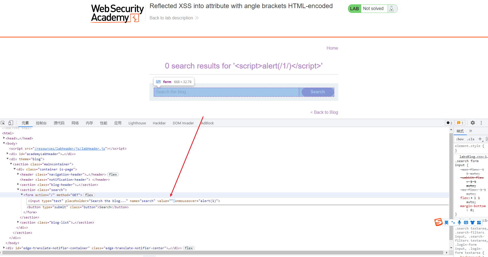Switch to 网络 (Network) tab
This screenshot has width=488, height=257.
tap(75, 123)
